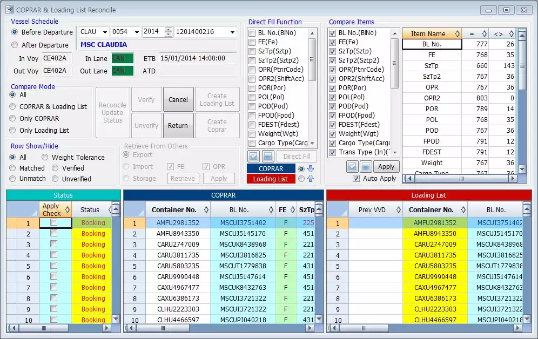Screen dimensions: 538x339
Task: Sort the not-equal (<>) count column diamond
Action: (511, 33)
